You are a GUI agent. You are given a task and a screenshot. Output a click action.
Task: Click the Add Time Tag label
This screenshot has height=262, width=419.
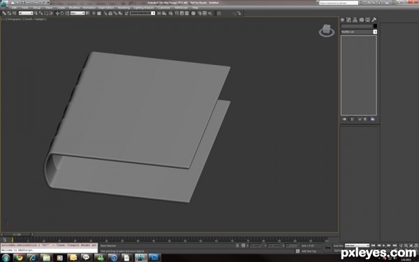[309, 251]
